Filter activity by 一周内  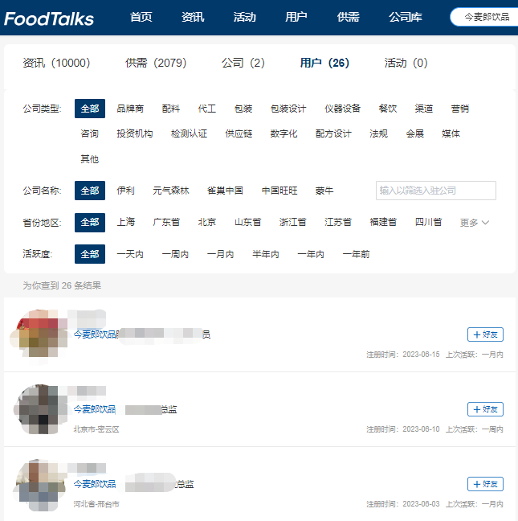tap(175, 254)
